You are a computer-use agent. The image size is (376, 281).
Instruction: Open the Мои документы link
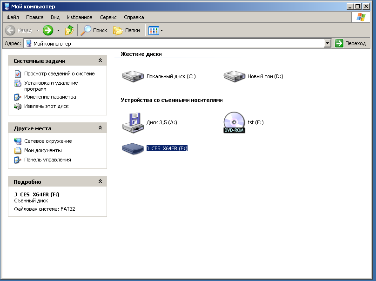[43, 150]
